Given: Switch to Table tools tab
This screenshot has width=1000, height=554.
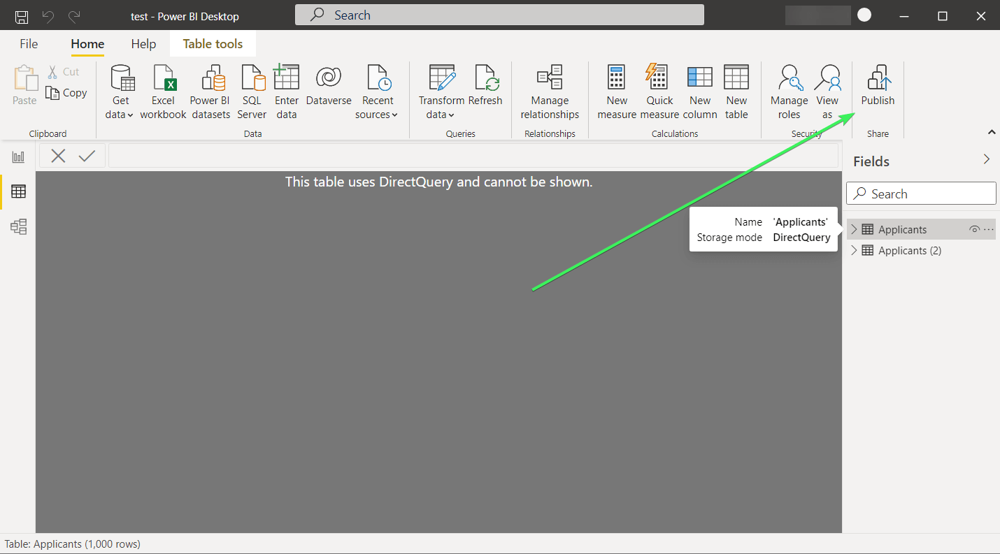Looking at the screenshot, I should [213, 44].
